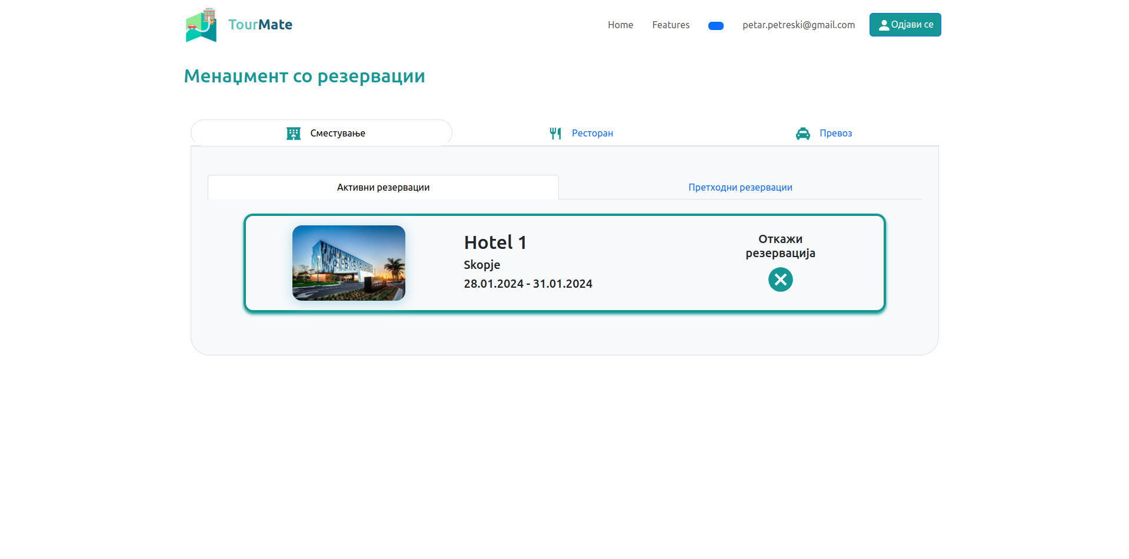Click the Hotel 1 photo thumbnail
This screenshot has height=559, width=1129.
[349, 263]
